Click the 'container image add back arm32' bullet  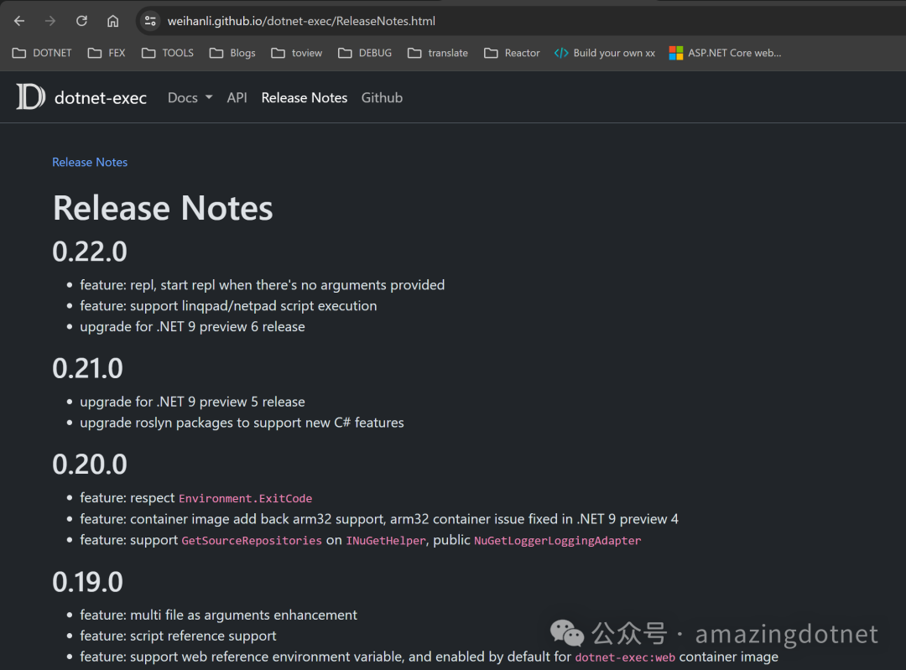click(x=379, y=519)
